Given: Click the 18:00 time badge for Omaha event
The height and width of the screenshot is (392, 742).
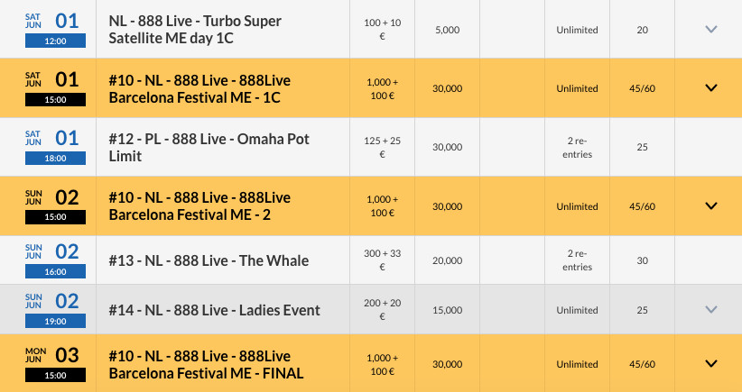Looking at the screenshot, I should [x=55, y=159].
